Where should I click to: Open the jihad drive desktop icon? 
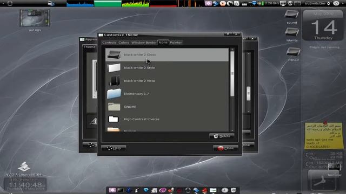[x=293, y=52]
